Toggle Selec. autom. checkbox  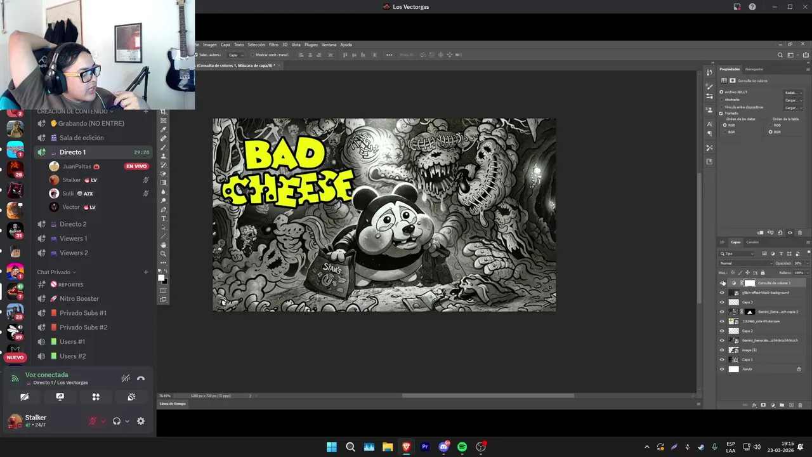pos(196,55)
